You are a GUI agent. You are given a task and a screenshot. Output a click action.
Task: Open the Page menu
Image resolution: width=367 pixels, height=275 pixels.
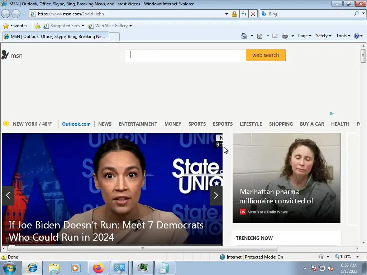[x=305, y=36]
